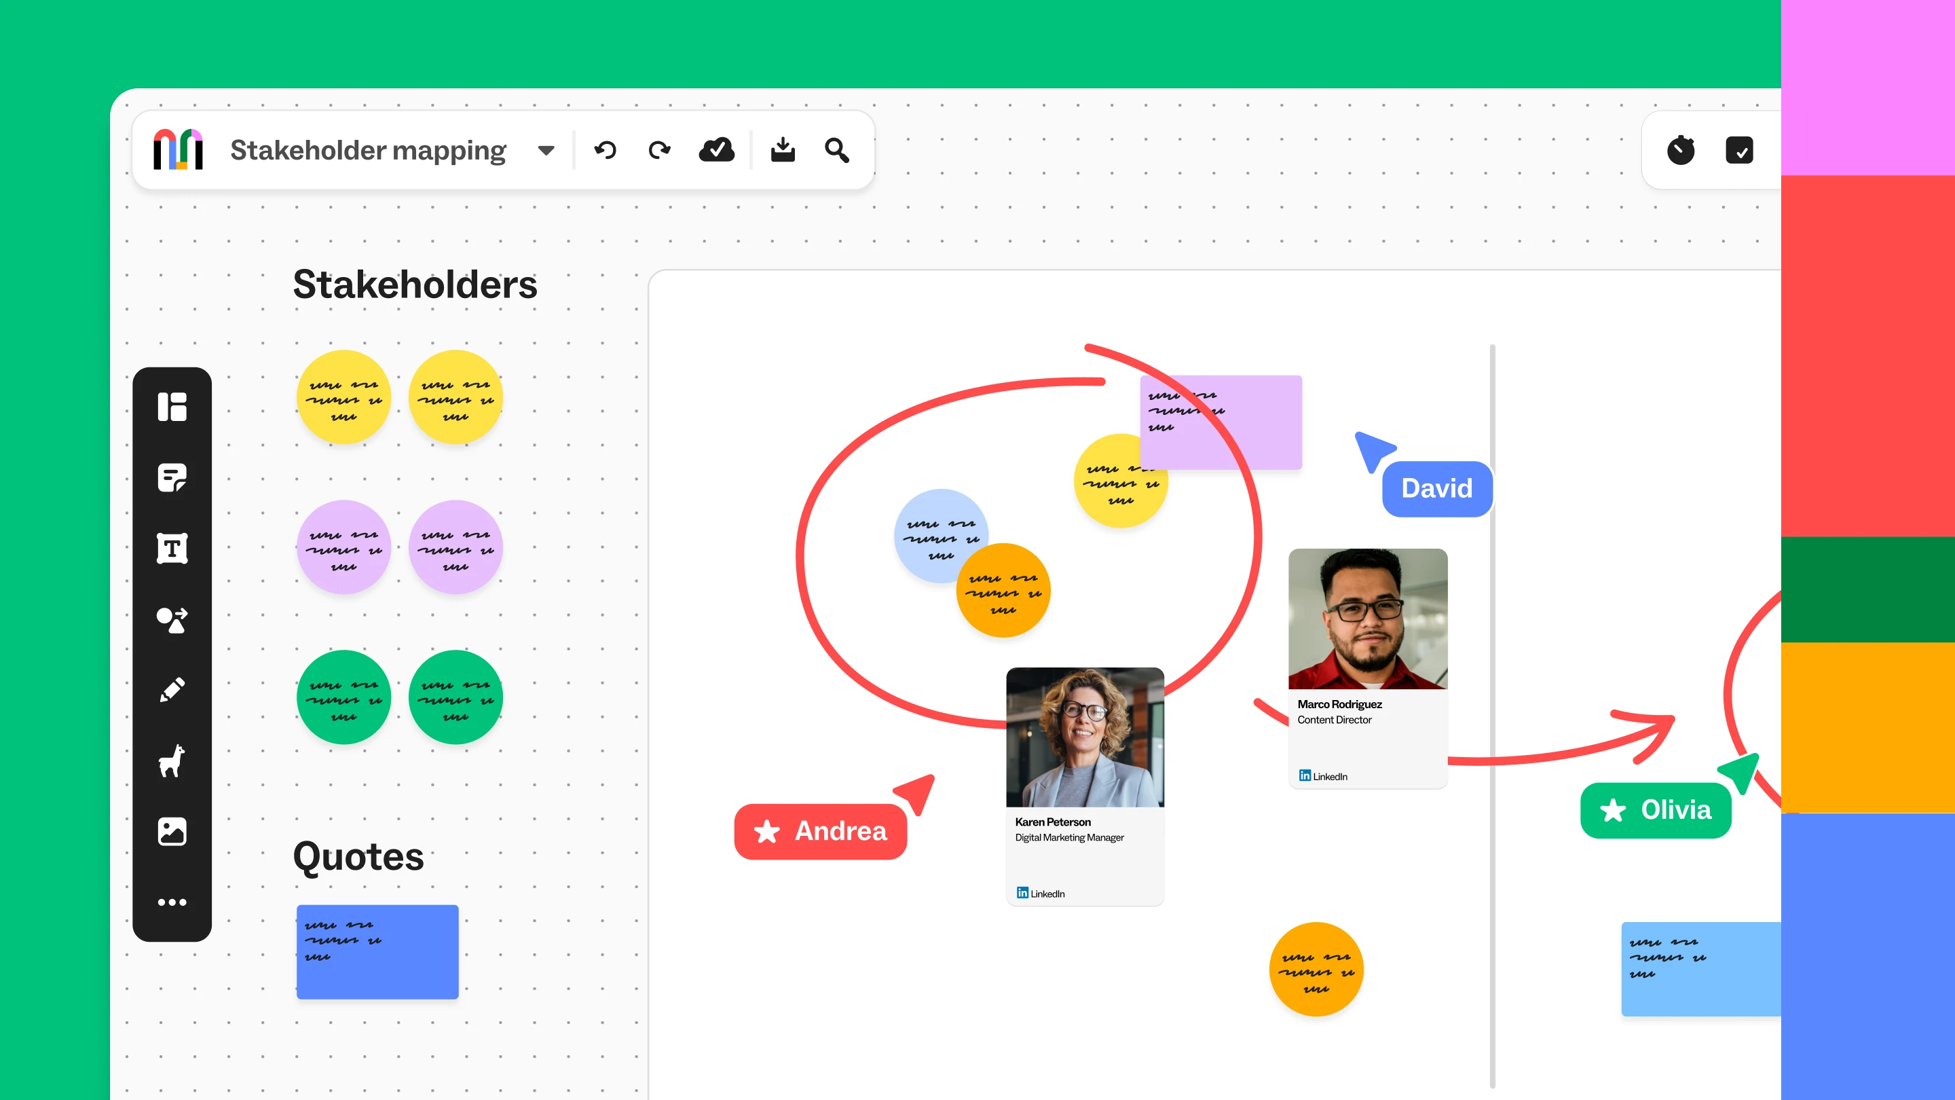This screenshot has height=1100, width=1955.
Task: Click the Andrea collaborator cursor label
Action: pos(821,831)
